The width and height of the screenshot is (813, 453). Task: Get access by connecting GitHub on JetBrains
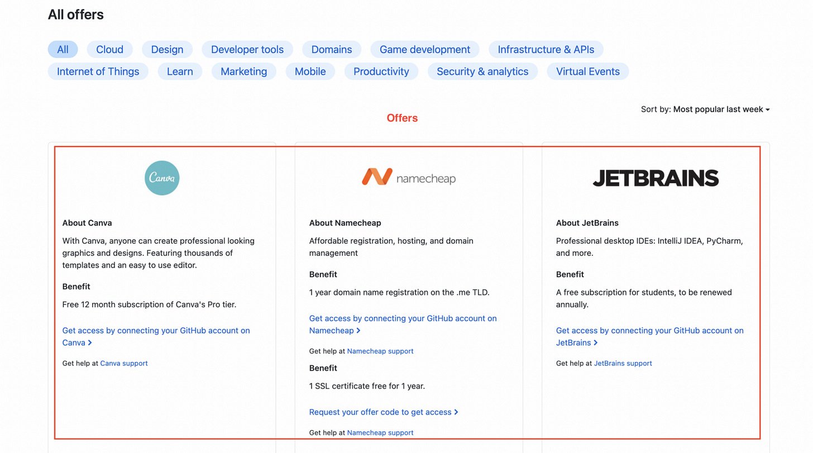tap(650, 336)
